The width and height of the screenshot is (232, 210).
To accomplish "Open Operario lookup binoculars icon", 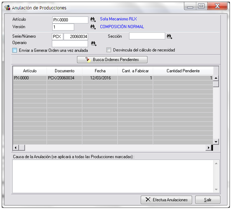I will click(x=94, y=43).
